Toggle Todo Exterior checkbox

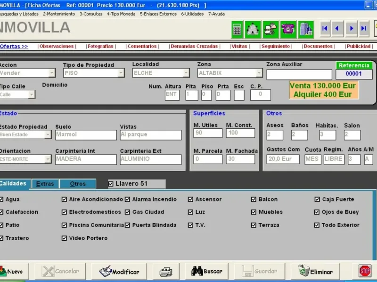[x=317, y=225]
